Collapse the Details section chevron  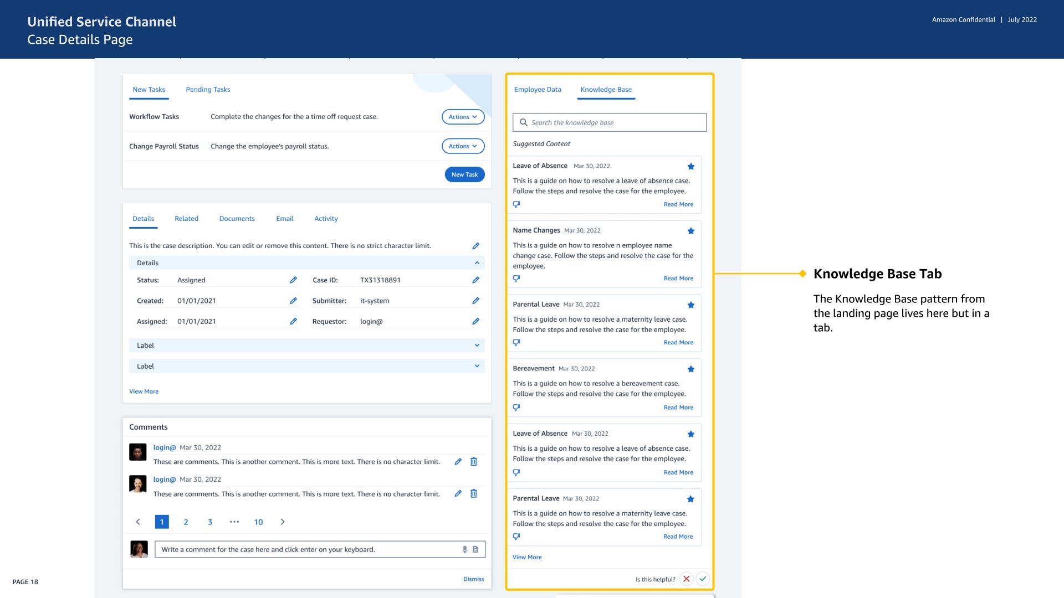click(x=477, y=263)
